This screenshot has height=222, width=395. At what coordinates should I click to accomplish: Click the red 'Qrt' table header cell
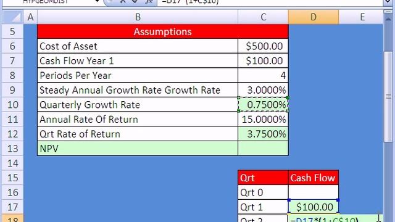tap(263, 178)
